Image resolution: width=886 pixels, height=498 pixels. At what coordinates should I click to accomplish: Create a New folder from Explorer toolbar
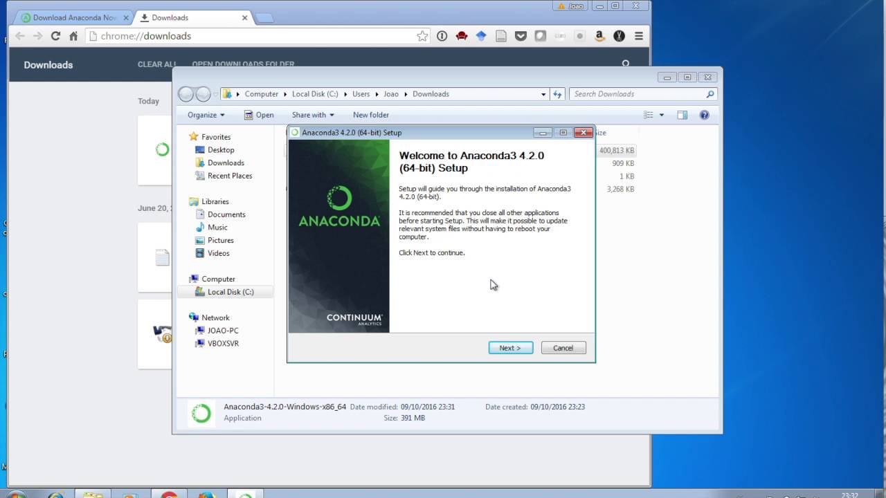(x=371, y=115)
